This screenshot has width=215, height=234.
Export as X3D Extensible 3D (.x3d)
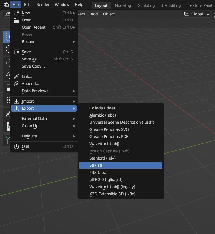tap(121, 194)
